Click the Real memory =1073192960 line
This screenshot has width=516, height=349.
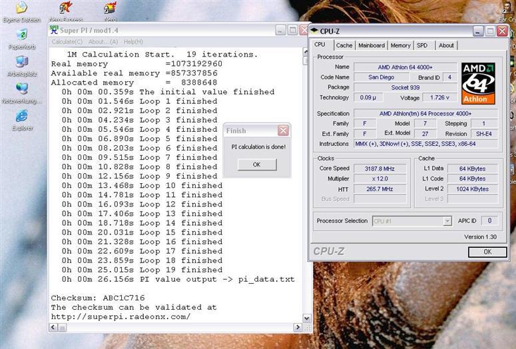[x=136, y=64]
